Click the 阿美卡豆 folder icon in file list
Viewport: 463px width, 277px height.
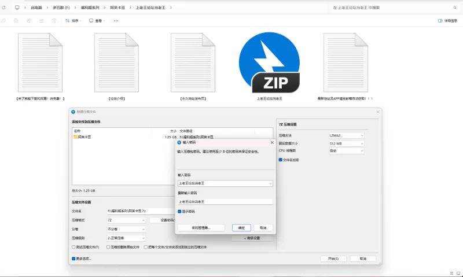(x=76, y=137)
